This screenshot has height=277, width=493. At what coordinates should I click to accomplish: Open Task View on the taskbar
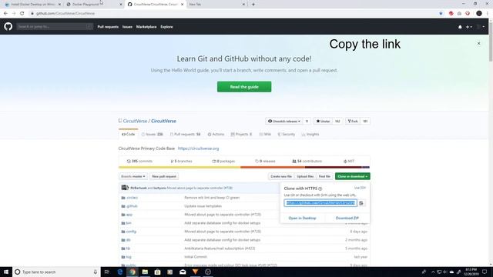(x=106, y=272)
